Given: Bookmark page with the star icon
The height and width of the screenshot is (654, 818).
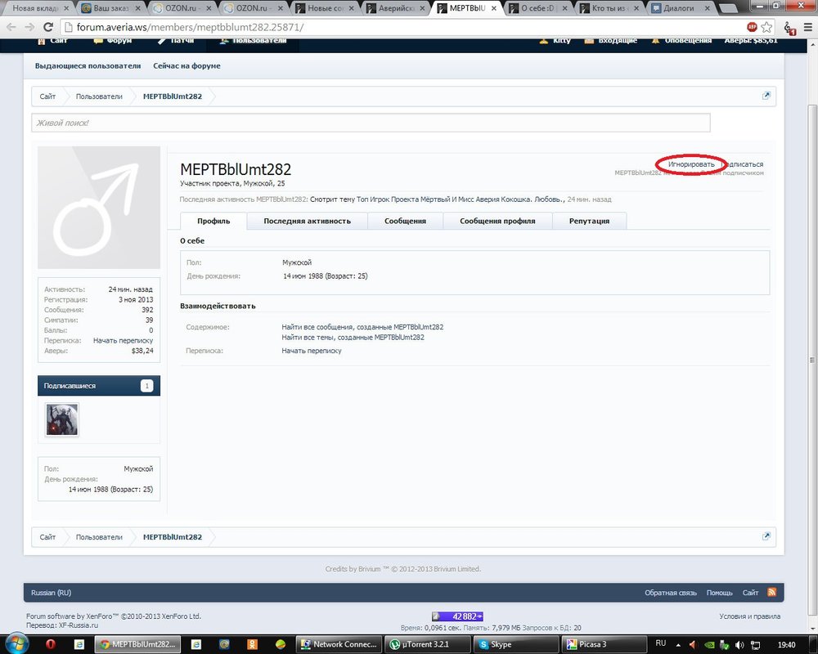Looking at the screenshot, I should point(768,27).
